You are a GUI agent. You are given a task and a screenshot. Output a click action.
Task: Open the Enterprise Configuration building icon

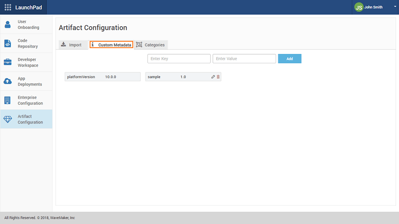tap(8, 100)
